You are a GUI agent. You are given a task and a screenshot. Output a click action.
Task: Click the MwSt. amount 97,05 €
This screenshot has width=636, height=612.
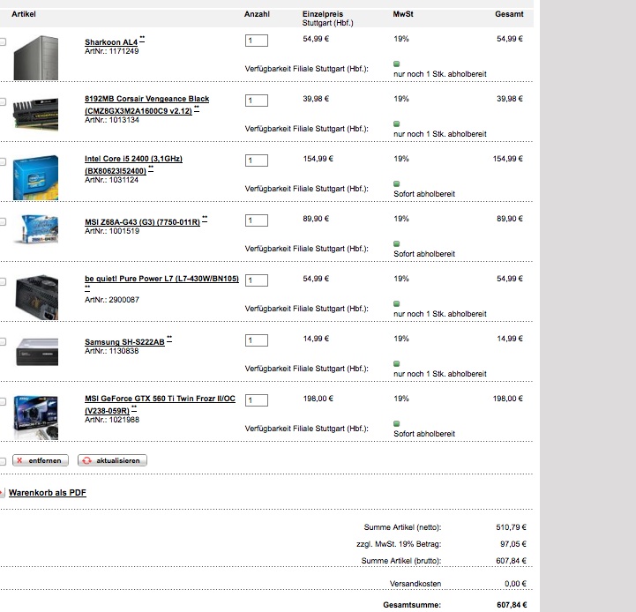513,544
